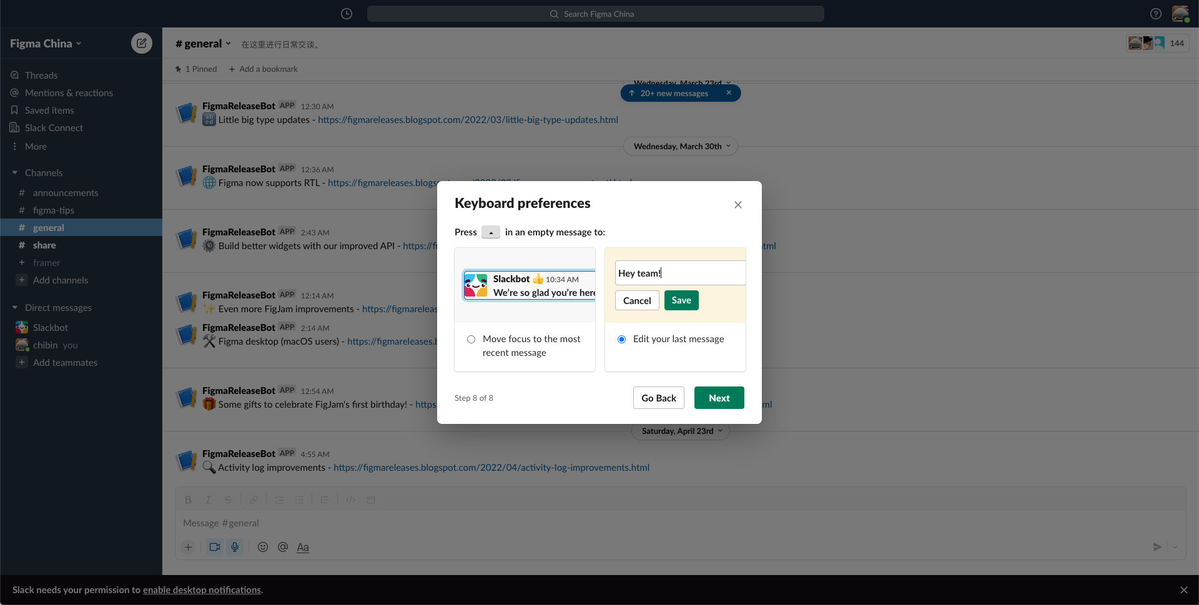Open Saturday, April 23rd date dropdown

click(x=681, y=431)
